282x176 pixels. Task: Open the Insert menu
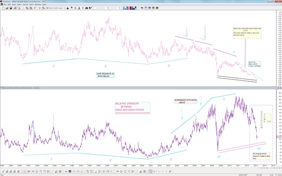tap(19, 5)
